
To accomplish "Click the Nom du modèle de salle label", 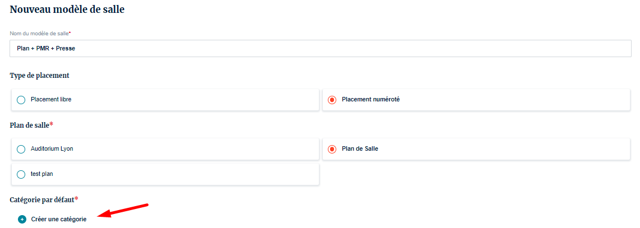I will tap(40, 34).
